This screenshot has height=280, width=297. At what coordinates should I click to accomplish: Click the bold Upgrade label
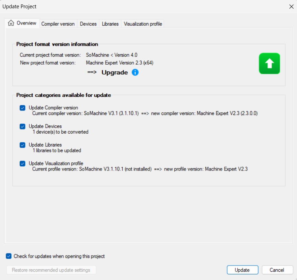114,73
